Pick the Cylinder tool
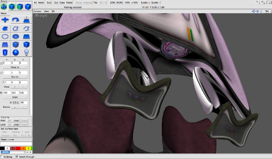The height and width of the screenshot is (159, 272). 5,53
